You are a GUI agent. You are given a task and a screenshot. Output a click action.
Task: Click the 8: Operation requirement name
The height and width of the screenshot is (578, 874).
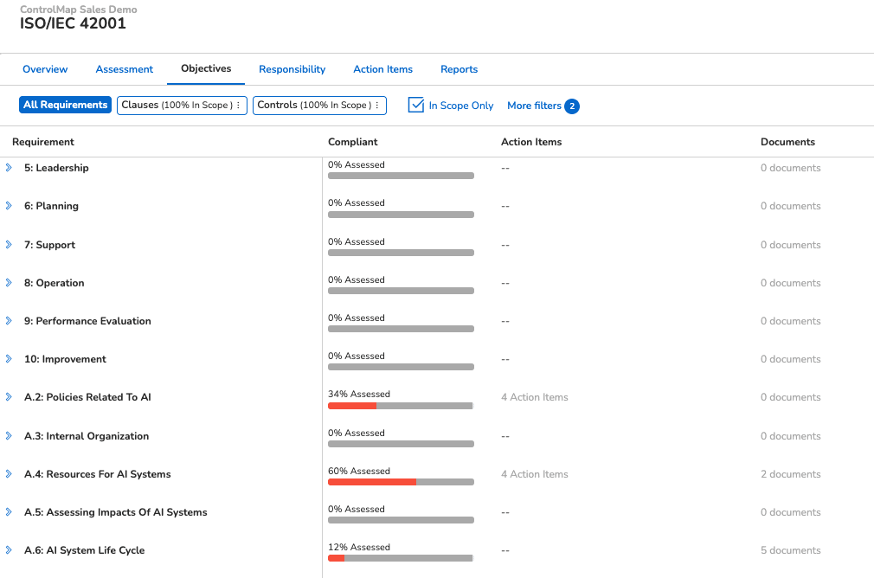point(54,283)
